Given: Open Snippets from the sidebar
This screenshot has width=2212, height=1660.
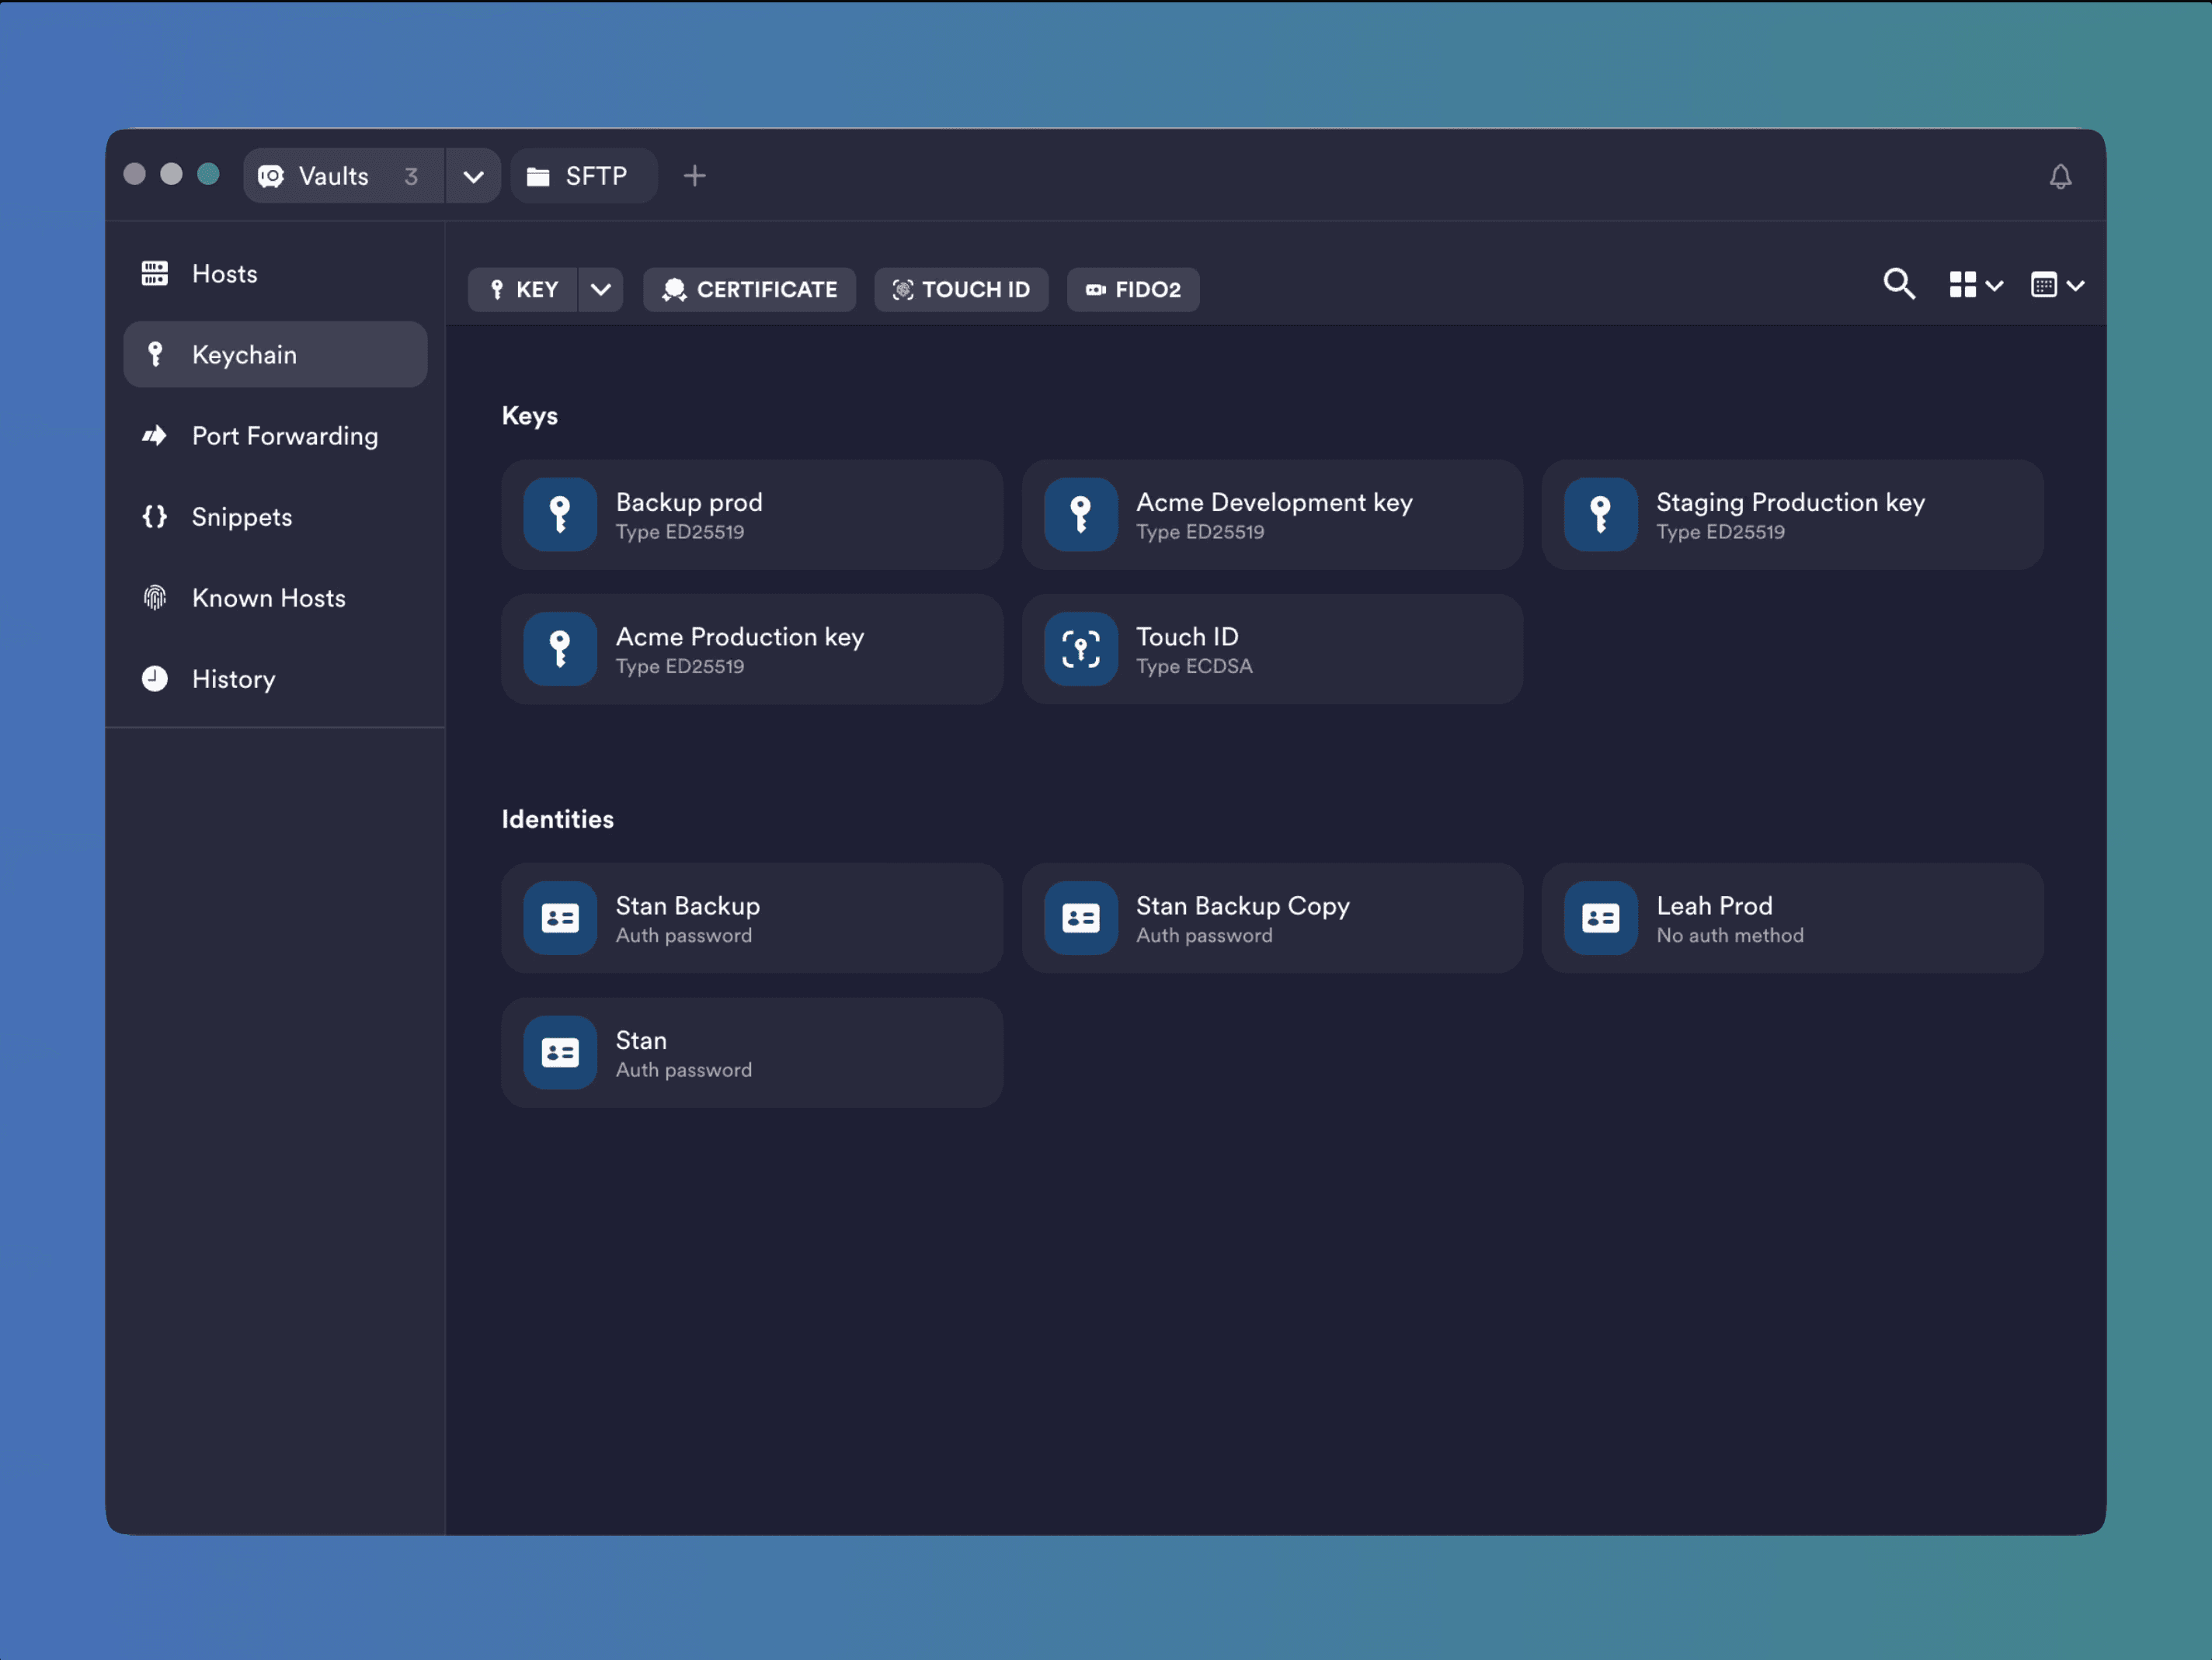Looking at the screenshot, I should (x=241, y=516).
